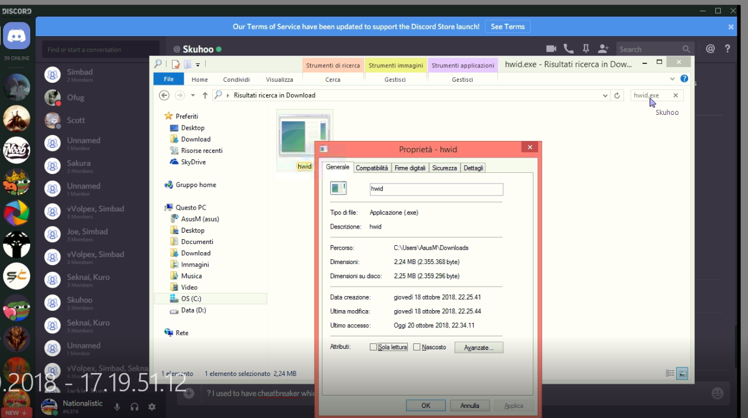This screenshot has height=418, width=748.
Task: Open SkyDrive in navigation pane
Action: pyautogui.click(x=193, y=162)
